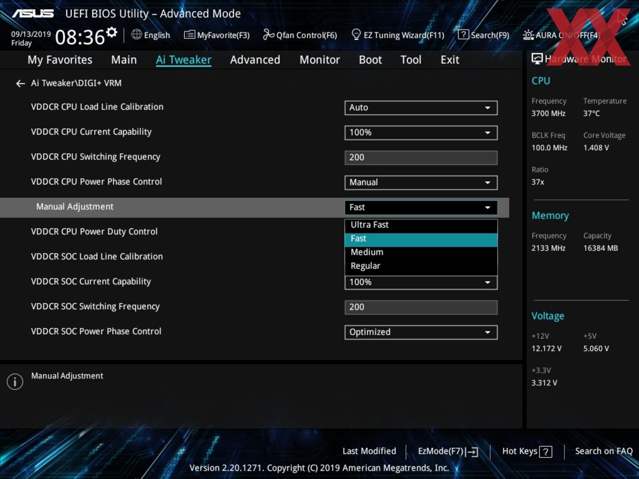Click the globe language icon
This screenshot has height=479, width=639.
(136, 34)
